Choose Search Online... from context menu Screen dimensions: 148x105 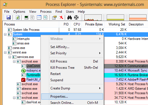tap(72, 103)
